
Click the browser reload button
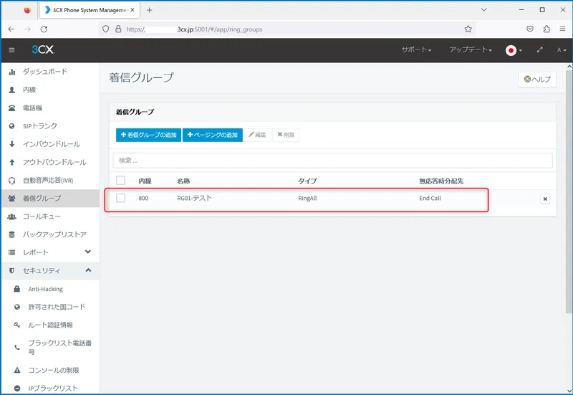point(44,29)
